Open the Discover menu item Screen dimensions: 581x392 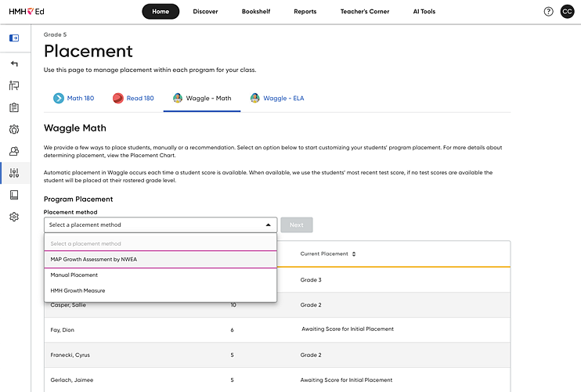205,12
